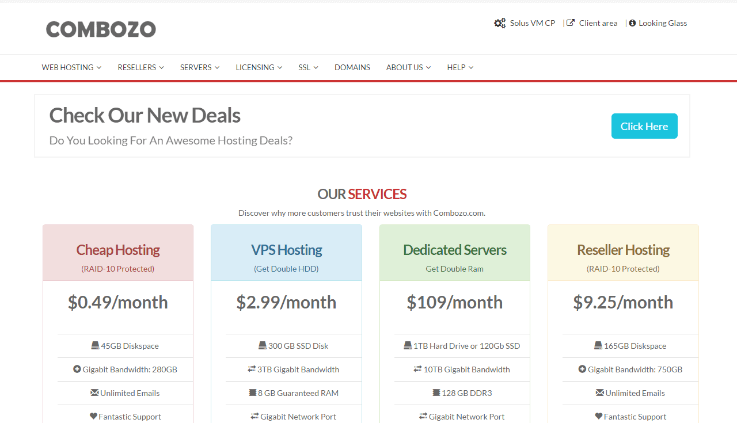Click the Click Here deals button
This screenshot has width=737, height=423.
tap(644, 126)
